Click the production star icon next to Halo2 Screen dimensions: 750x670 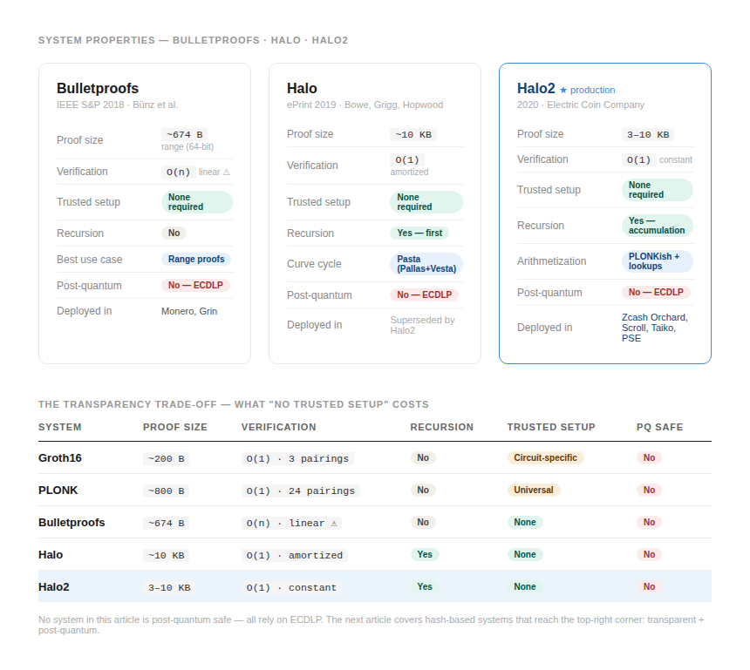click(563, 90)
